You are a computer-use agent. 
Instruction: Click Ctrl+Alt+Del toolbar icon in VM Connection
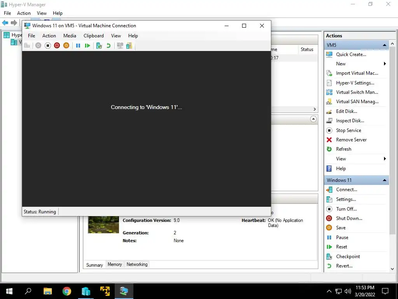pyautogui.click(x=27, y=46)
